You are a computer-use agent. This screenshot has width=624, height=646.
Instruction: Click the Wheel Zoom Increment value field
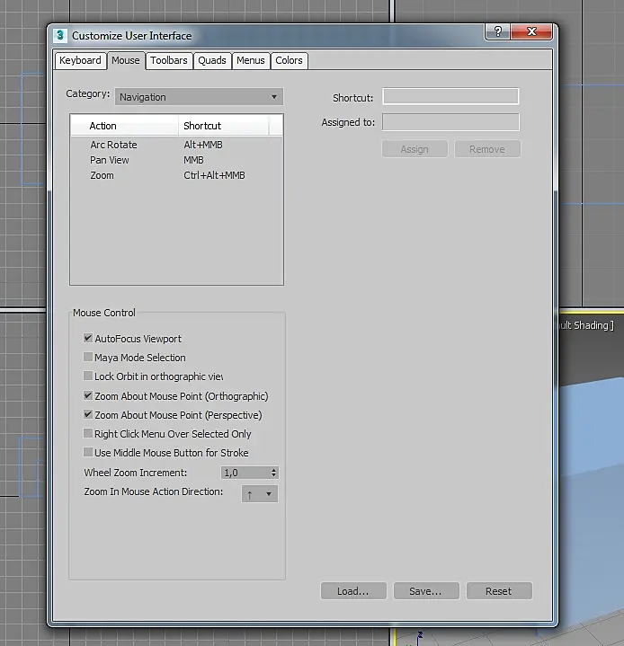click(245, 473)
